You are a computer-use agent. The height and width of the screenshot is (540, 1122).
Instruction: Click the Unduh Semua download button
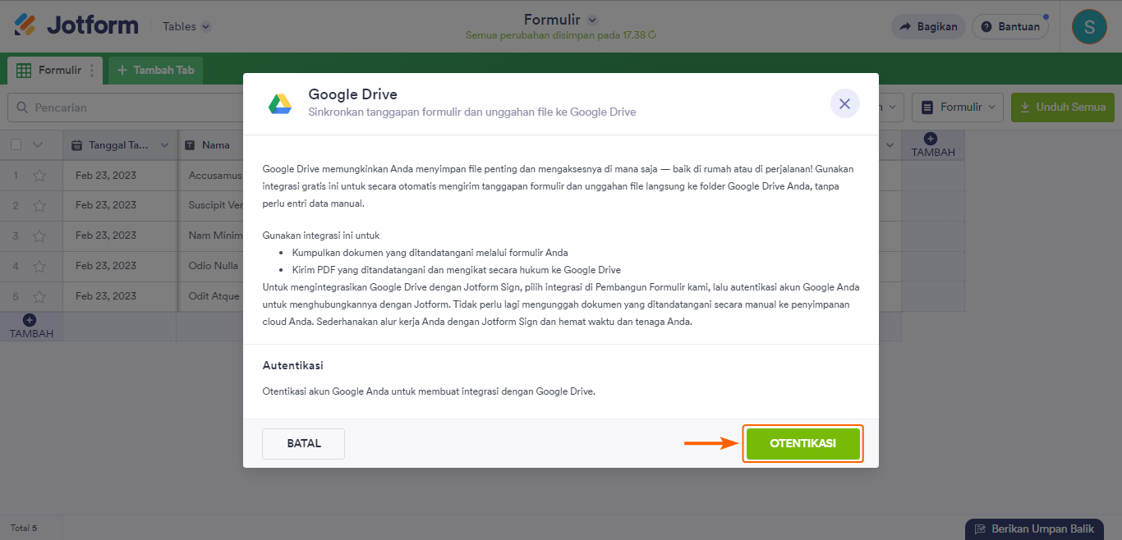(1062, 107)
